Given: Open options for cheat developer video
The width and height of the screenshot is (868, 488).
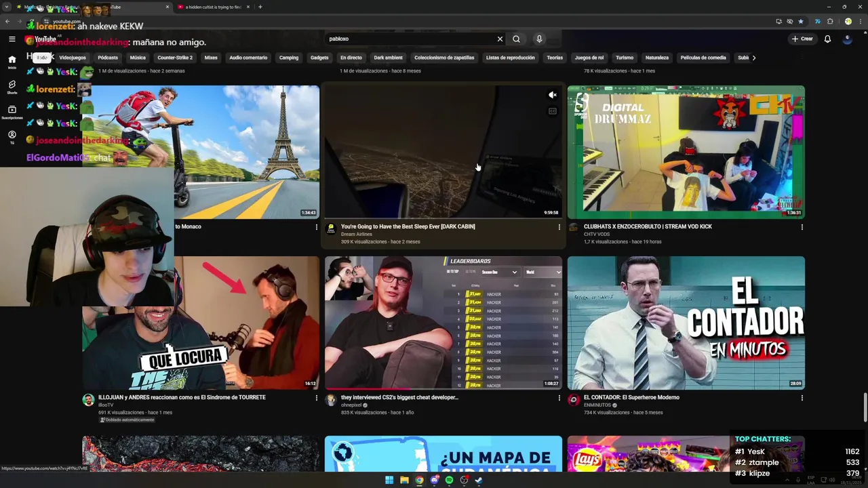Looking at the screenshot, I should coord(559,398).
